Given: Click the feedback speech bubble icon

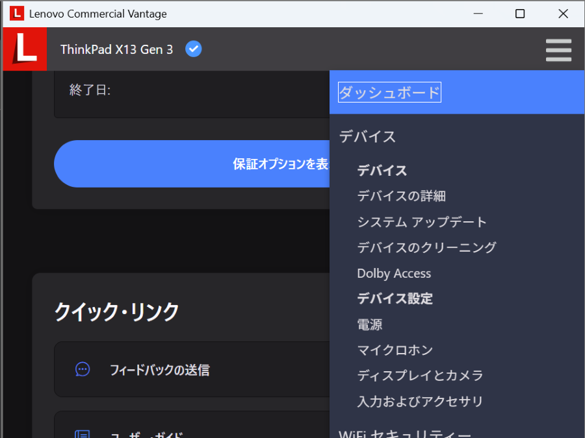Looking at the screenshot, I should coord(83,369).
